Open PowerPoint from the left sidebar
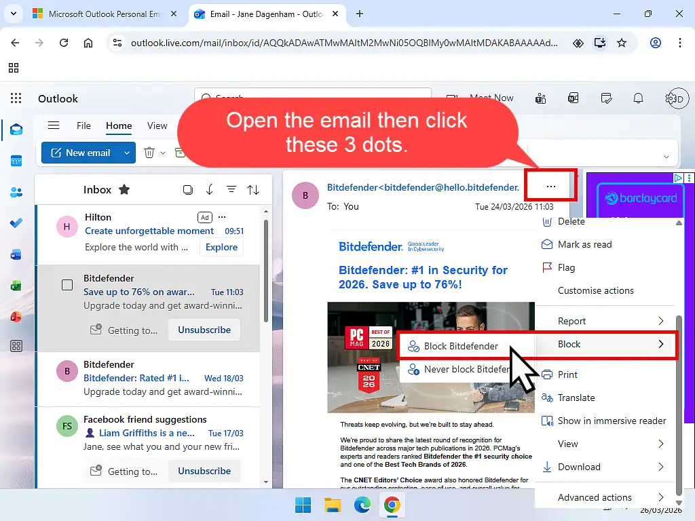The image size is (695, 521). click(16, 315)
